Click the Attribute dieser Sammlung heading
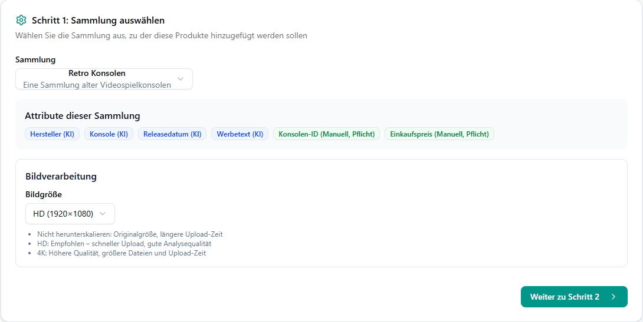 [x=83, y=116]
